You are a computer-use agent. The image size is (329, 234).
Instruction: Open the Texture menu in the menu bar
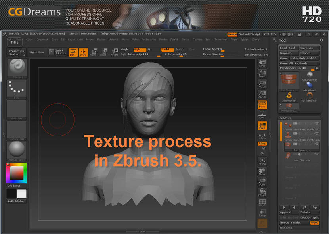(197, 40)
